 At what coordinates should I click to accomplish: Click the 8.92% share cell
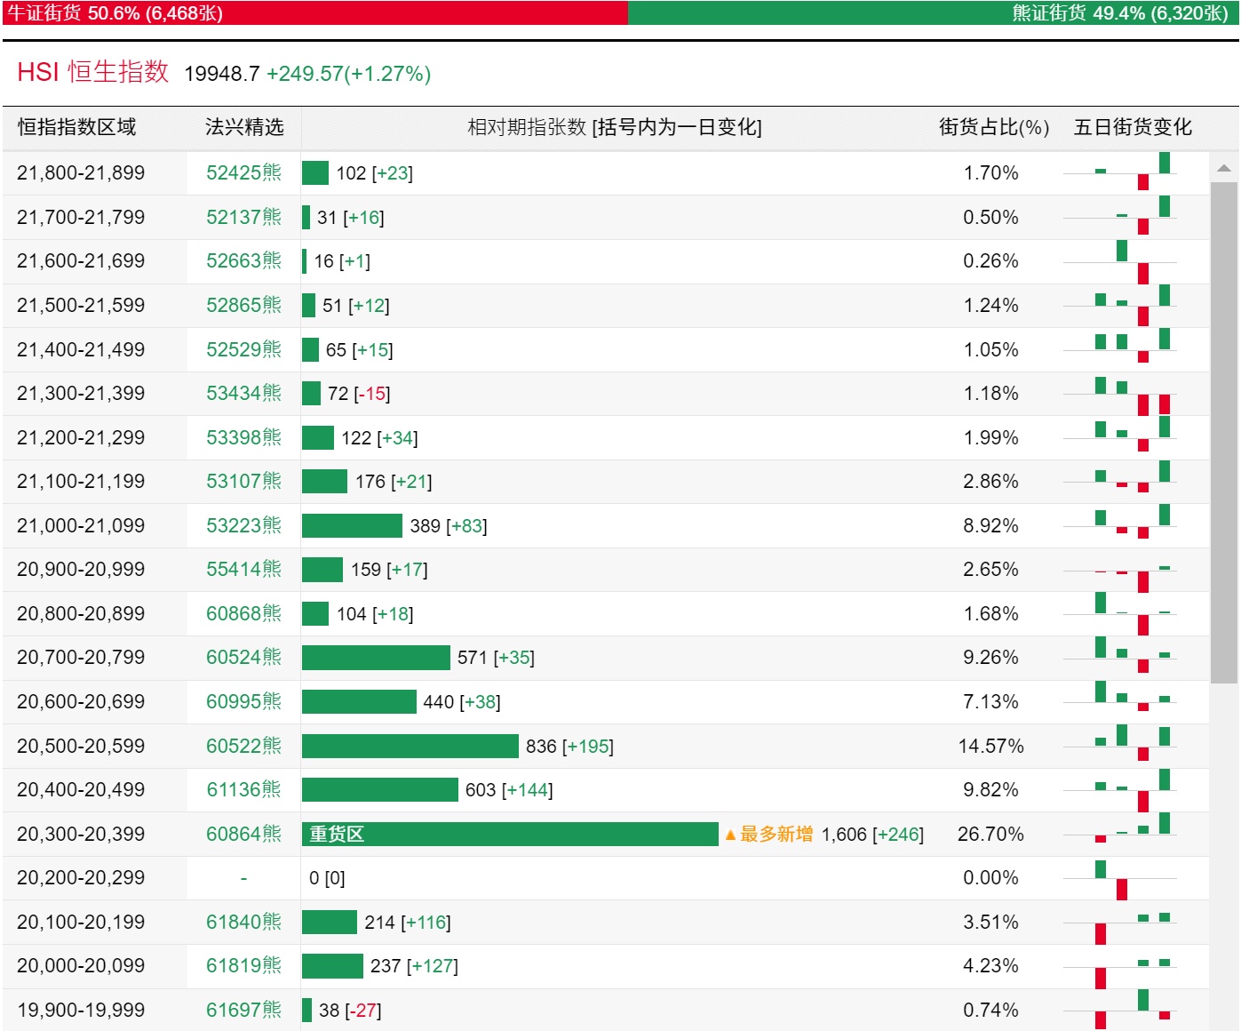tap(990, 525)
